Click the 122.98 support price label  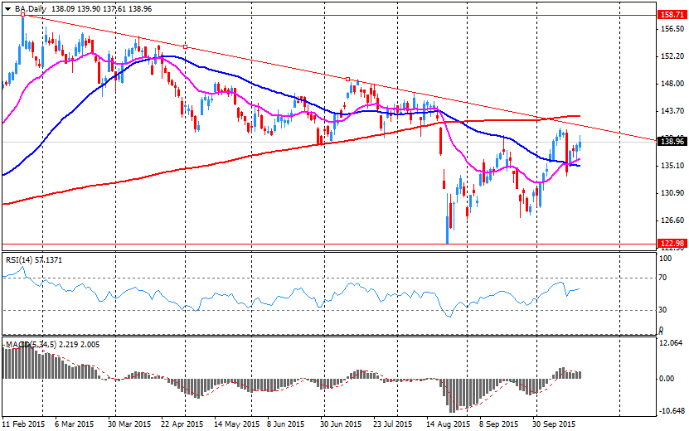671,244
